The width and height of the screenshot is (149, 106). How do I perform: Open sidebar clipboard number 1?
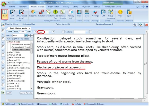point(3,55)
